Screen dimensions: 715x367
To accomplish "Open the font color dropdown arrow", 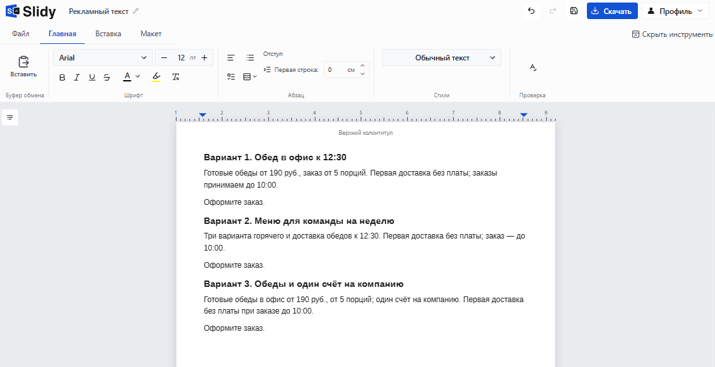I will pyautogui.click(x=138, y=76).
